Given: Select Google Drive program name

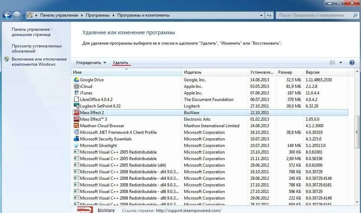Looking at the screenshot, I should [92, 80].
